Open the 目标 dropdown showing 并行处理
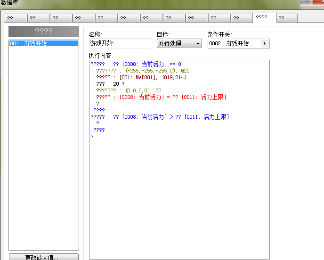Viewport: 324px width, 260px height. 179,43
